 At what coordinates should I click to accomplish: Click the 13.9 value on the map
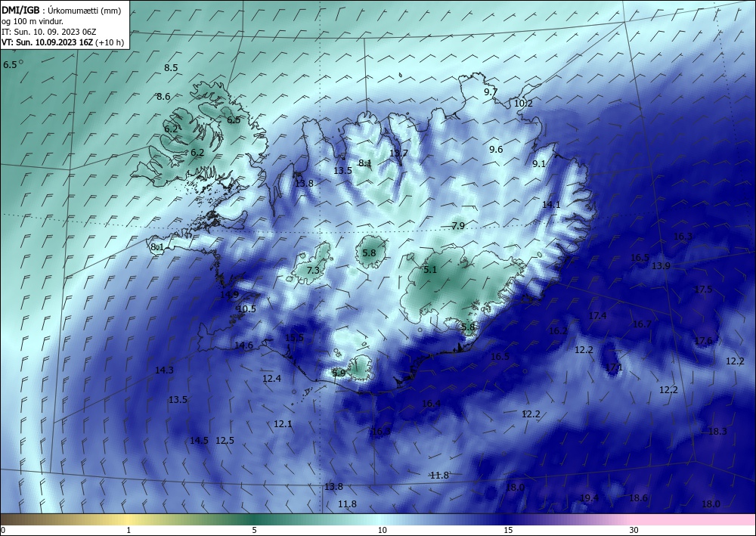[661, 266]
